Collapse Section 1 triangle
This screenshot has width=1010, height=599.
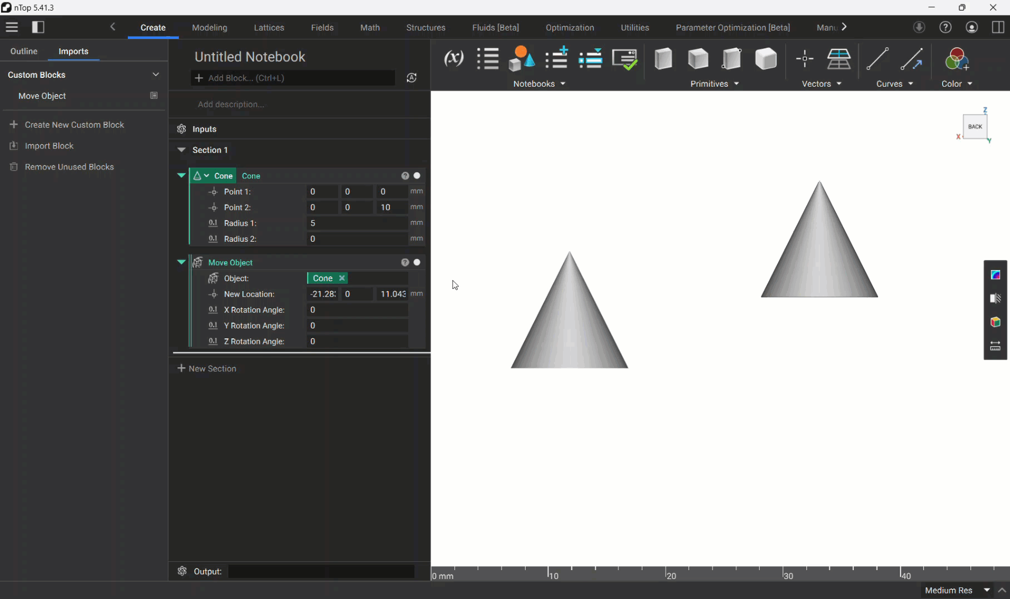(x=181, y=149)
